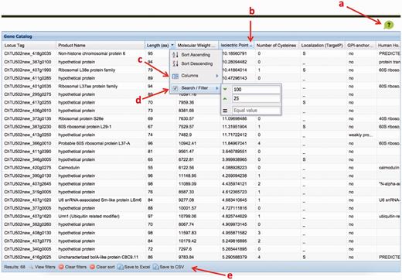Select the Calmodulin product name cell
Viewport: 402px width, 280px height.
pyautogui.click(x=69, y=168)
